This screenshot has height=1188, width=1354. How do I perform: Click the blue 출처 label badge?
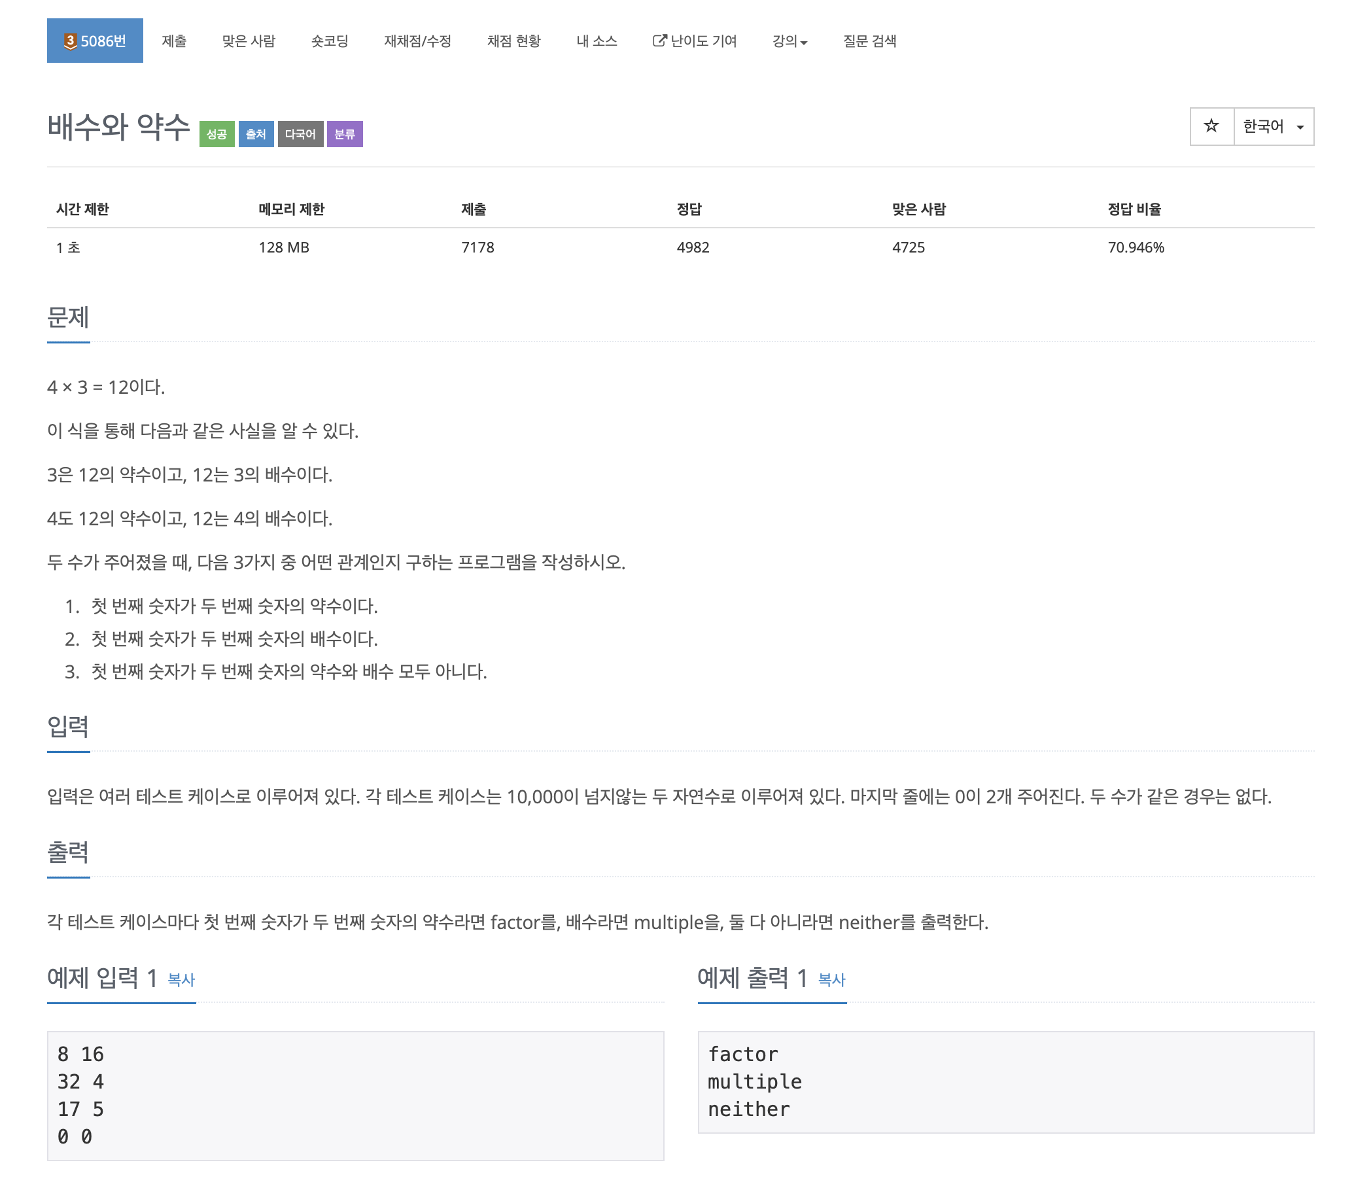[256, 135]
